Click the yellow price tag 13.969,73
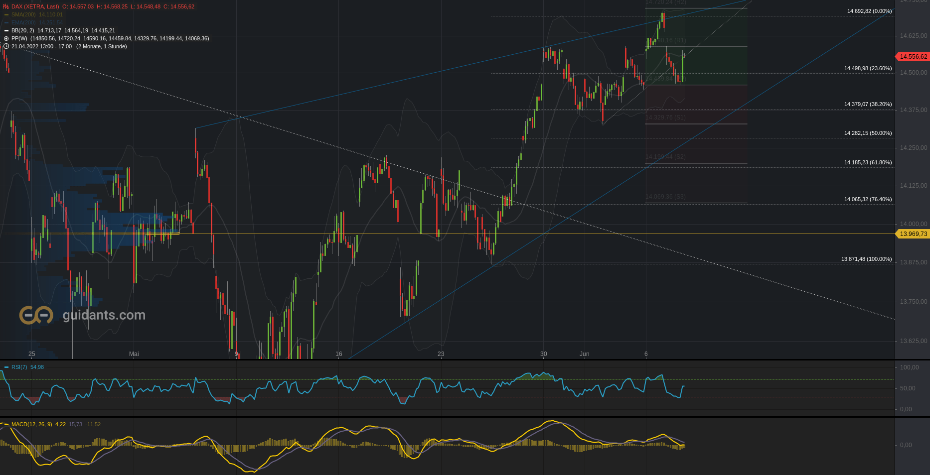 (913, 234)
